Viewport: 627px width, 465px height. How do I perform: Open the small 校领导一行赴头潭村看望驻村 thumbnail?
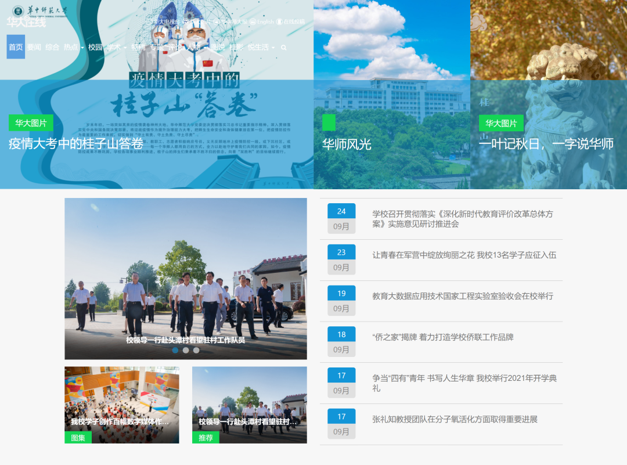coord(250,405)
